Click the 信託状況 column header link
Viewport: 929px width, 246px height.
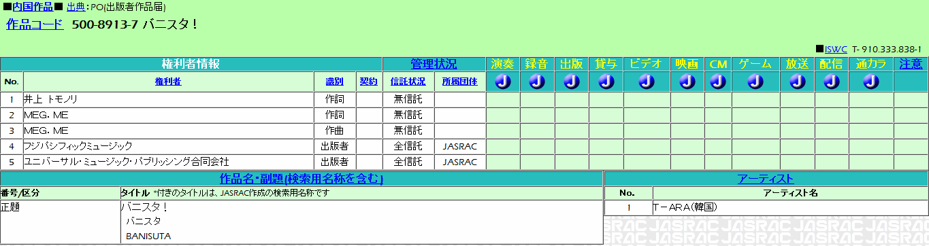click(x=408, y=82)
